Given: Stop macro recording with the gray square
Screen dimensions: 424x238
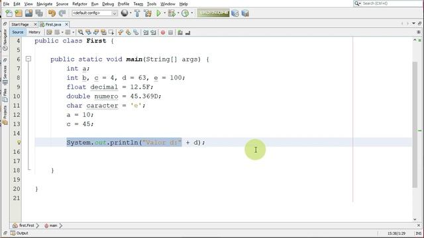Looking at the screenshot, I should pyautogui.click(x=170, y=32).
